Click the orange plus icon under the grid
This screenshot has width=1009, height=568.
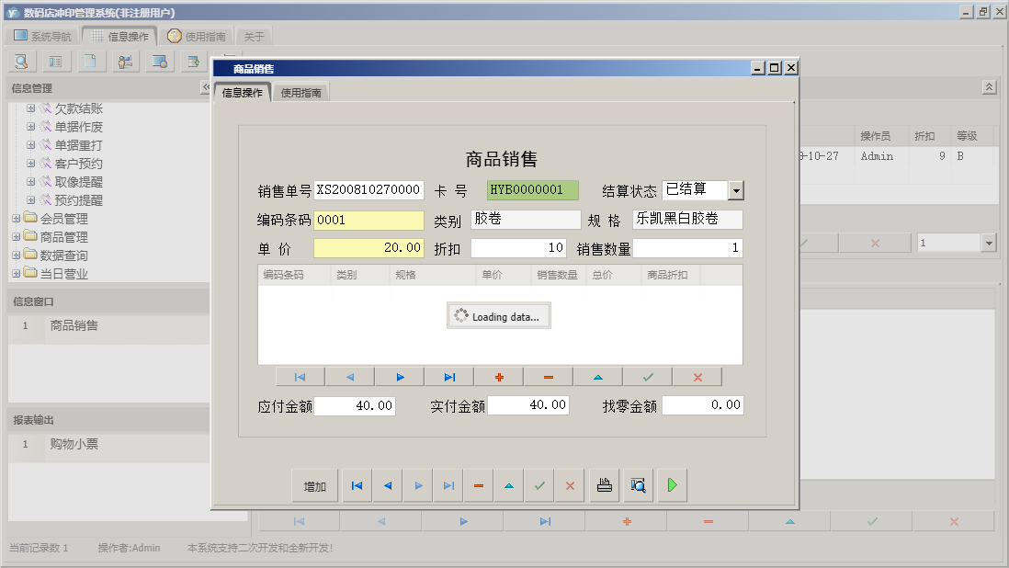click(x=499, y=377)
